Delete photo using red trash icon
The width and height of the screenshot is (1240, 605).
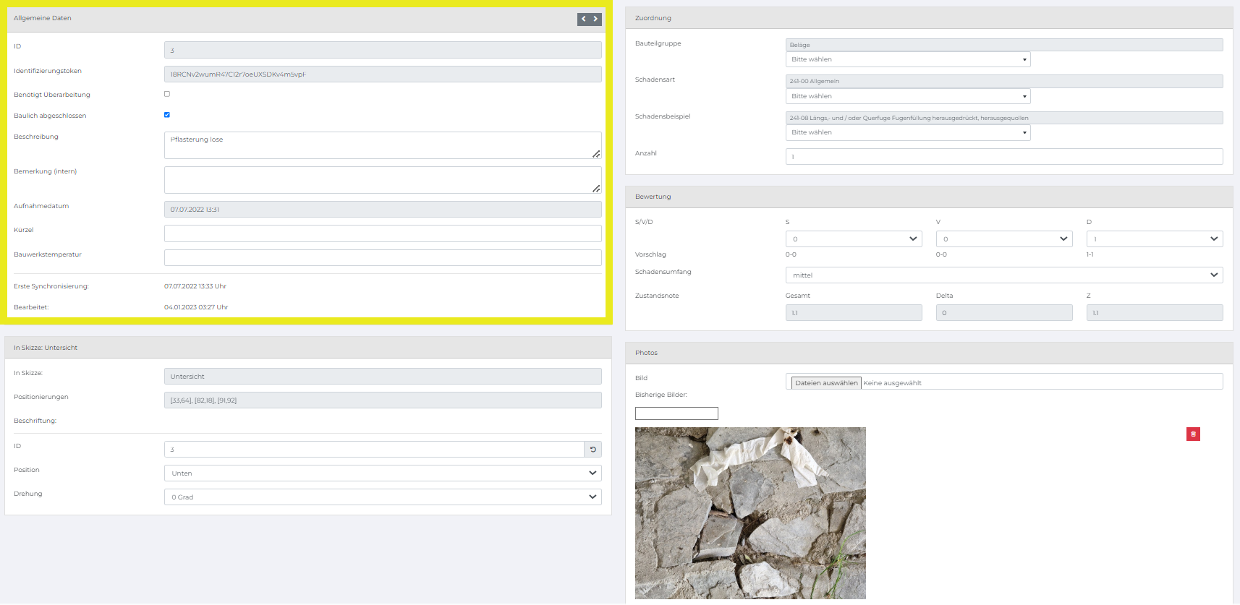(1193, 434)
